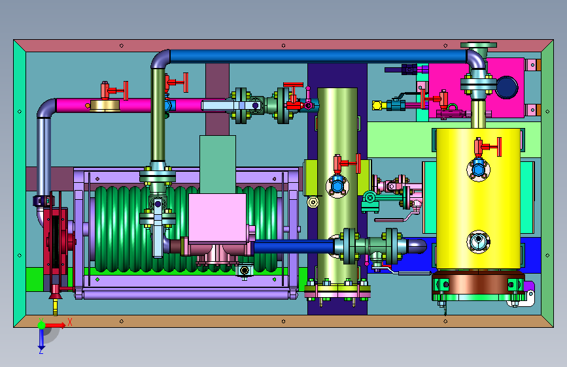Click the blue Z axis arrow of the triad
Image resolution: width=567 pixels, height=367 pixels.
click(41, 340)
